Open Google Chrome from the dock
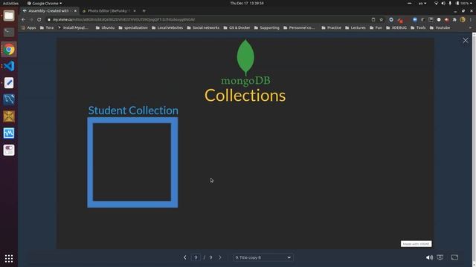This screenshot has height=267, width=476. [9, 50]
